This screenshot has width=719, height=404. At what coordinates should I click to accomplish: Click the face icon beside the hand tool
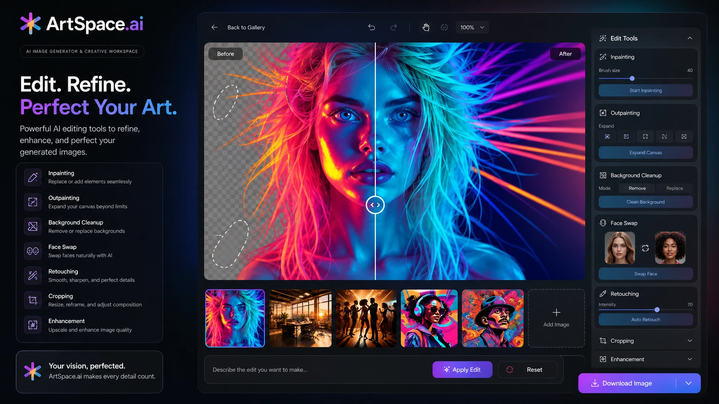(x=444, y=27)
